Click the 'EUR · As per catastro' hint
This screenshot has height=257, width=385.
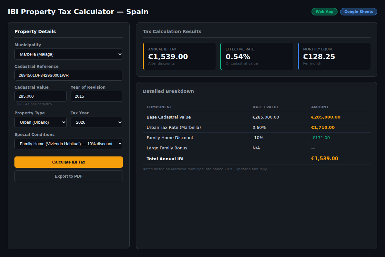pyautogui.click(x=33, y=104)
